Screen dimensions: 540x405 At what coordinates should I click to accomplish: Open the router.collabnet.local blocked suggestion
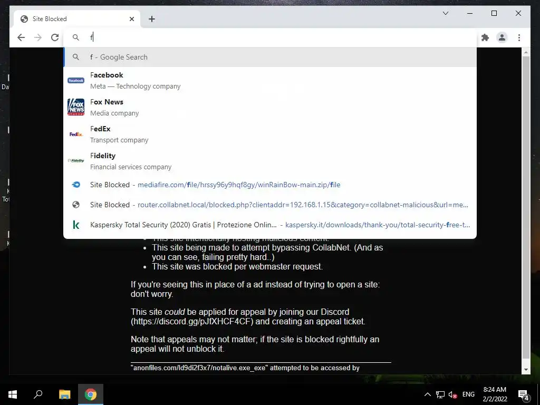pos(270,205)
